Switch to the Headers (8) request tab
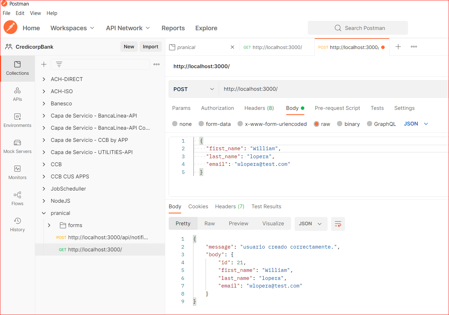This screenshot has width=449, height=315. point(259,108)
